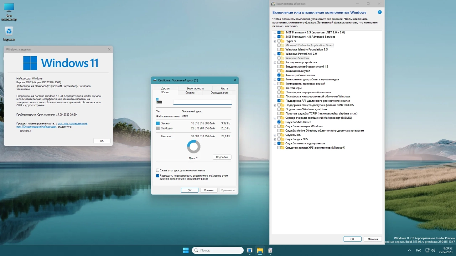Select Служба активации Windows row text

[304, 126]
